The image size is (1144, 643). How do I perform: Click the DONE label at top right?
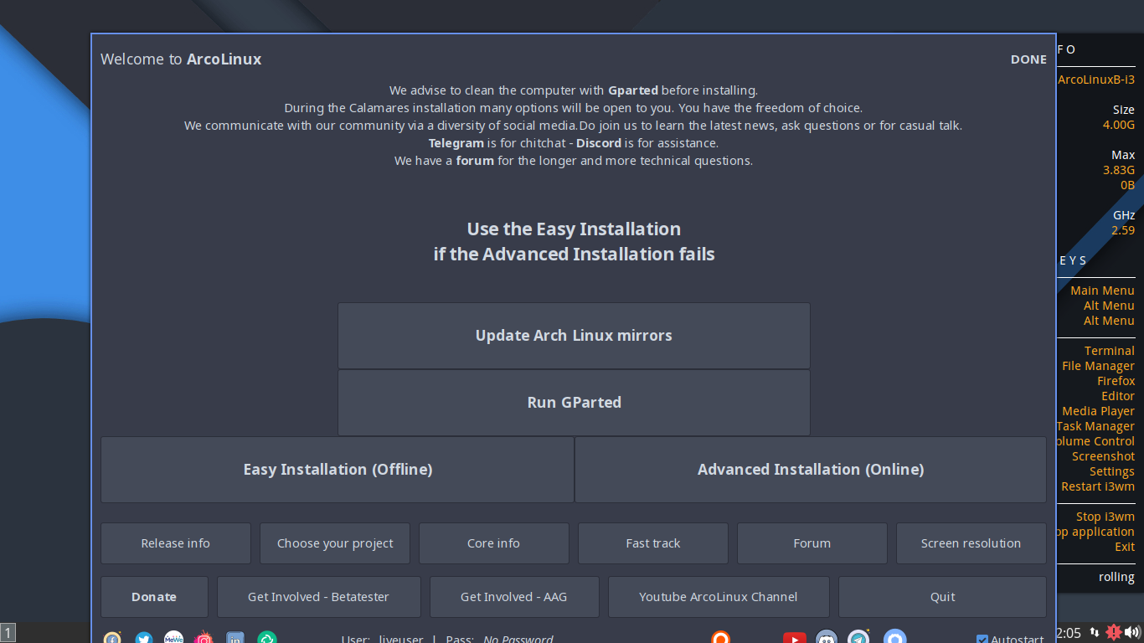tap(1028, 59)
